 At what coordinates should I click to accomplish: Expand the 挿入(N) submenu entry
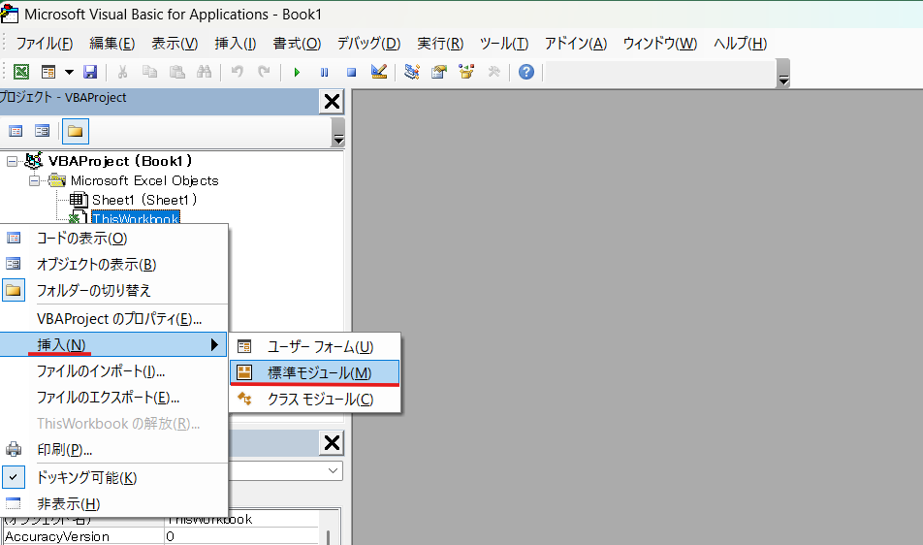pos(113,345)
